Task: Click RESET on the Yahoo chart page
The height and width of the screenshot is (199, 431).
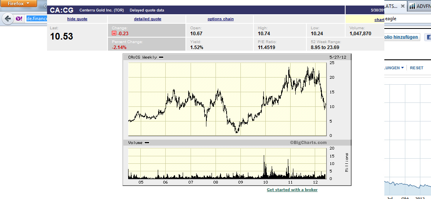Action: click(417, 68)
